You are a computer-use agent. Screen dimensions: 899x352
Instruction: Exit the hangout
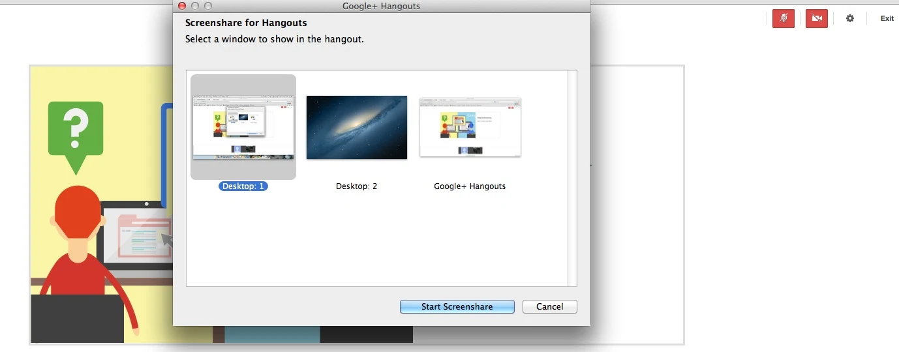tap(887, 18)
